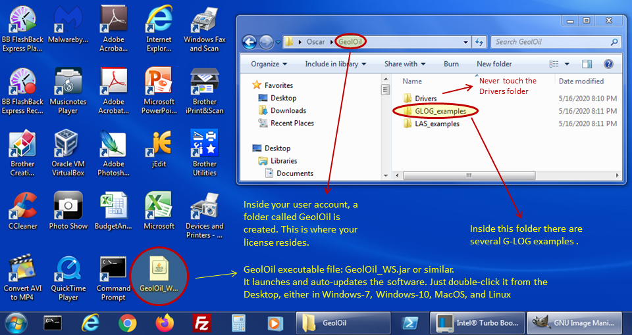Open Malwarebytes desktop shortcut
The height and width of the screenshot is (335, 632).
(x=68, y=25)
